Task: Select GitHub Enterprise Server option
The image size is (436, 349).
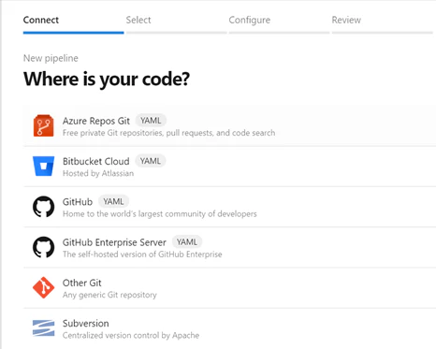Action: point(229,247)
